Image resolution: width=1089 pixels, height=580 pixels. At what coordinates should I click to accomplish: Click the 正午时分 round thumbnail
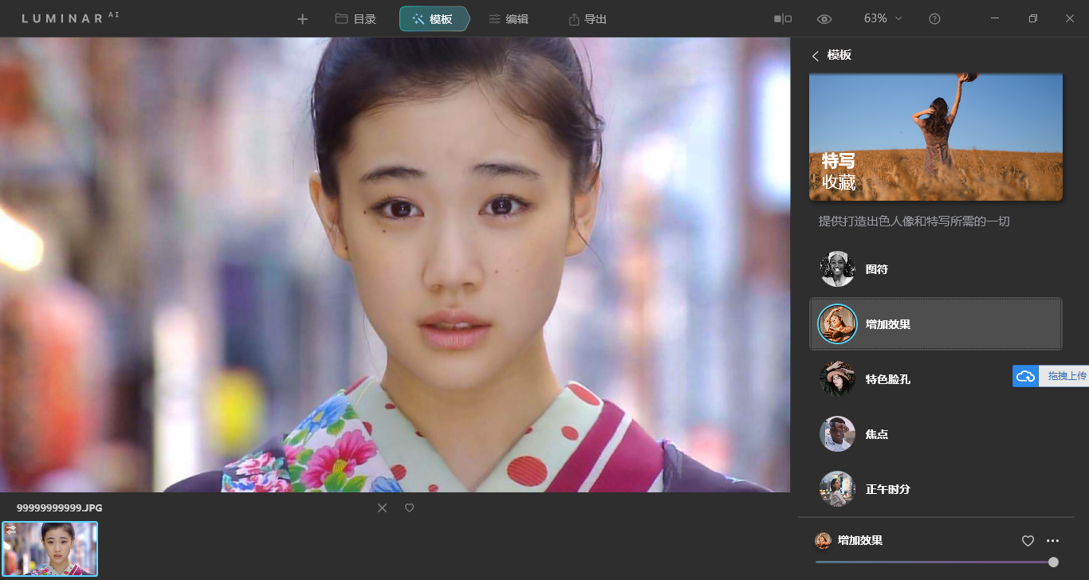pyautogui.click(x=837, y=488)
